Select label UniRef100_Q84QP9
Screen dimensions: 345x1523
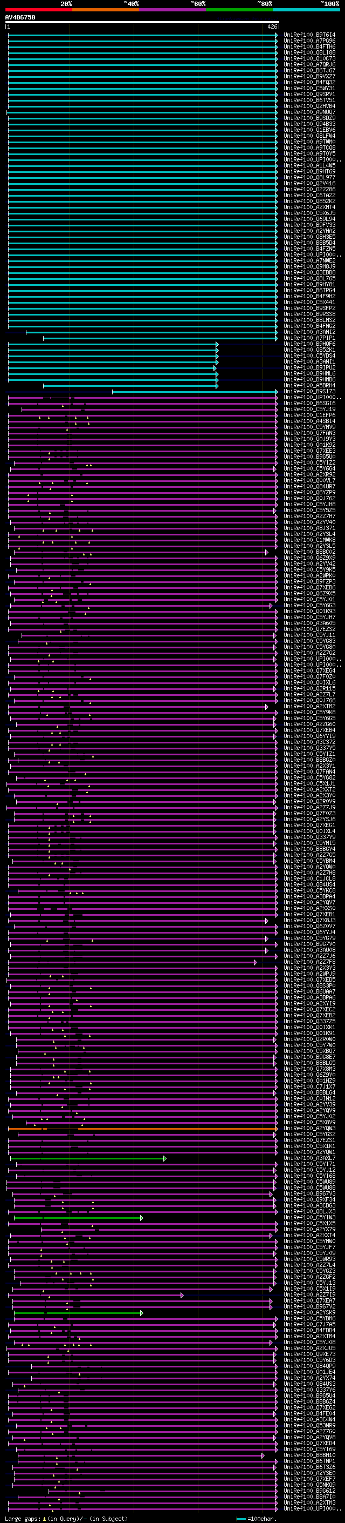pyautogui.click(x=309, y=1366)
